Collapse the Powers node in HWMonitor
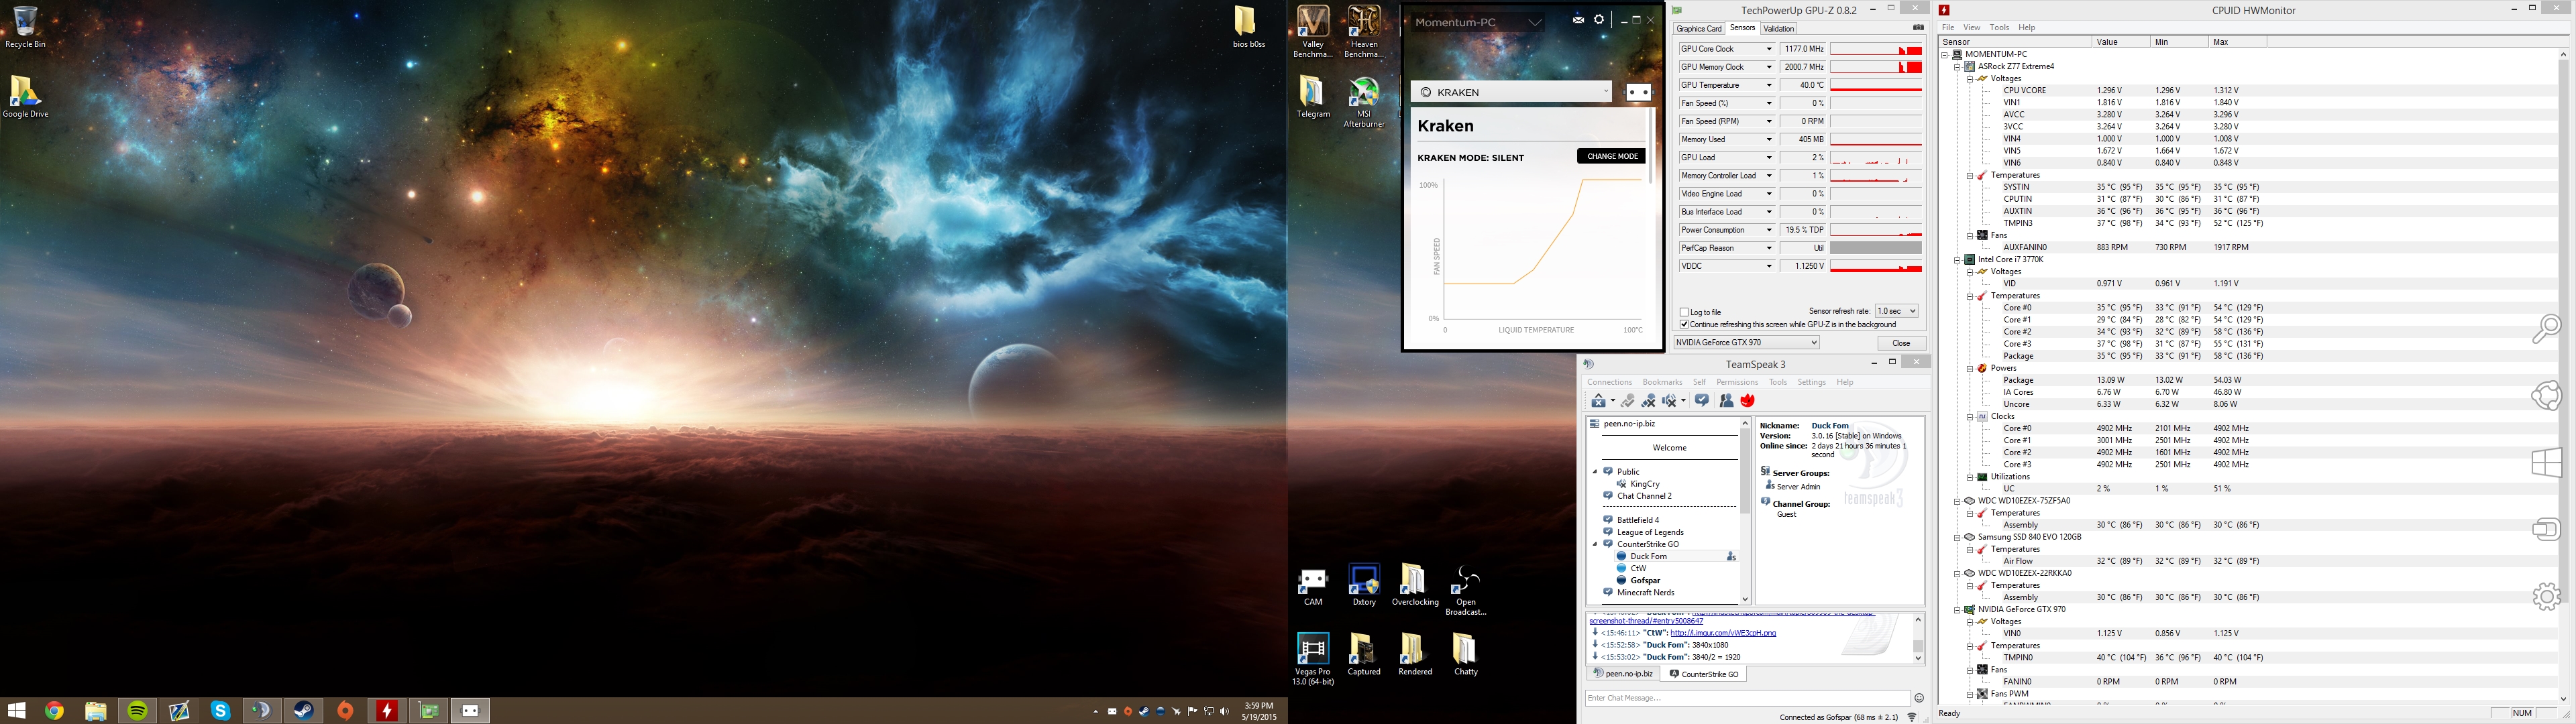Screen dimensions: 2576x724 (1970, 369)
